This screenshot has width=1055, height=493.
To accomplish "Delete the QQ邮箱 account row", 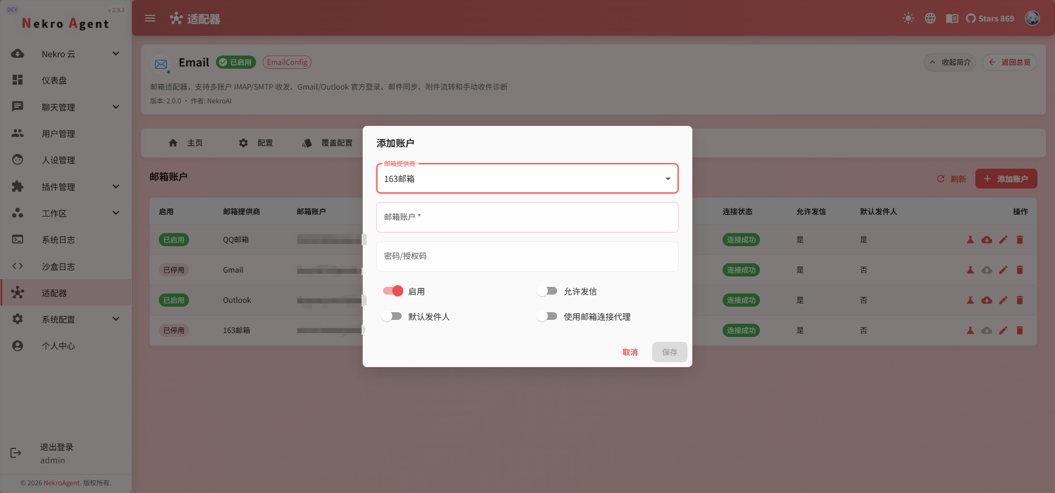I will (1020, 240).
